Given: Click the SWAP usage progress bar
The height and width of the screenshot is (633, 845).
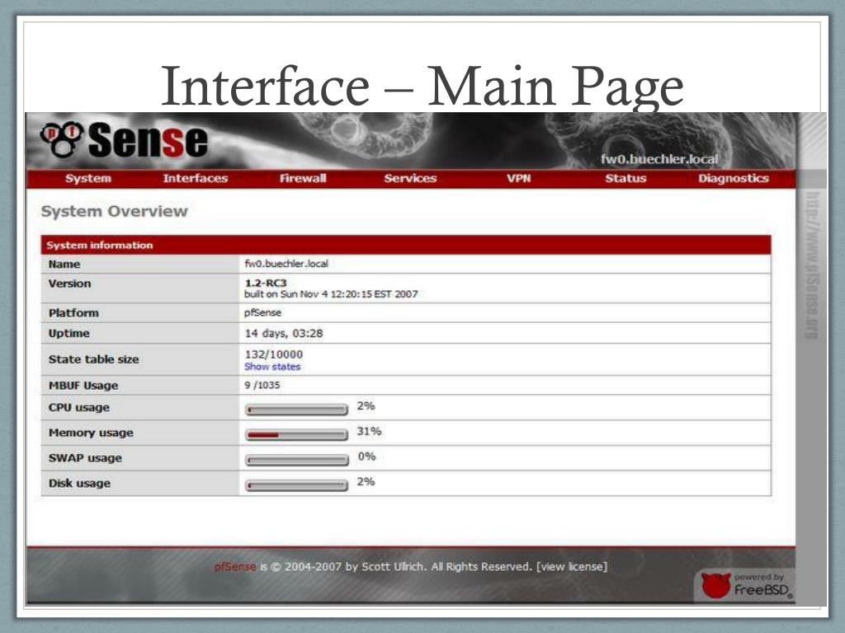Looking at the screenshot, I should click(296, 460).
